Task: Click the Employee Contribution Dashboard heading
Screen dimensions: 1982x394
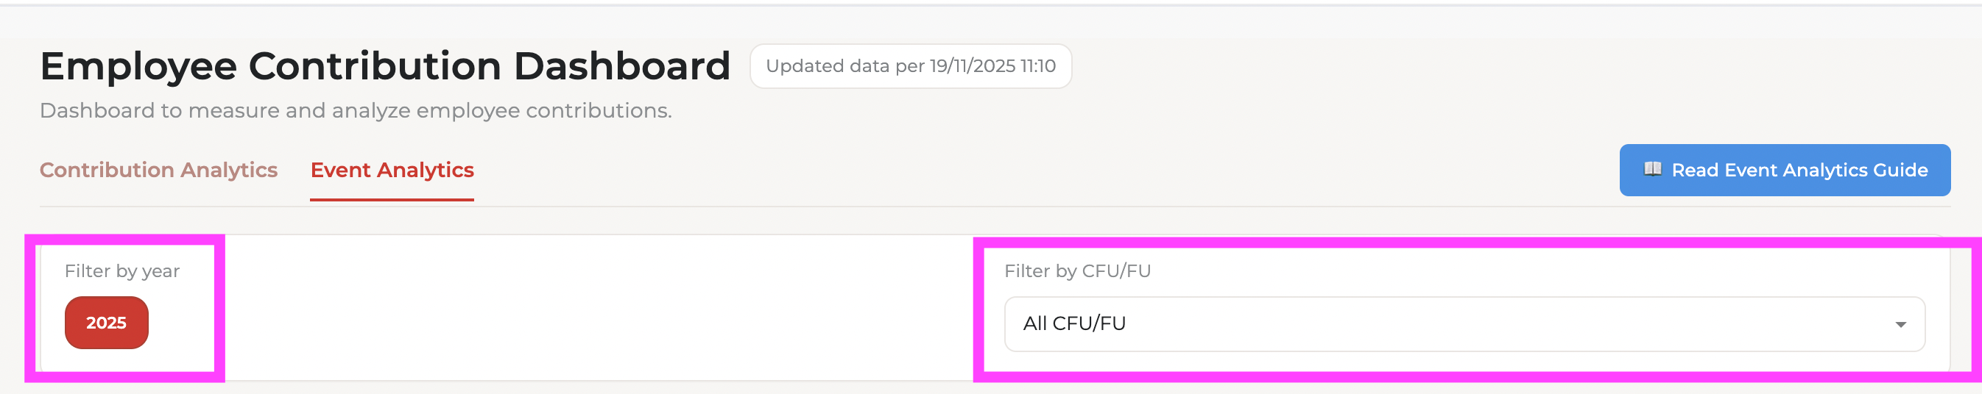Action: point(385,66)
